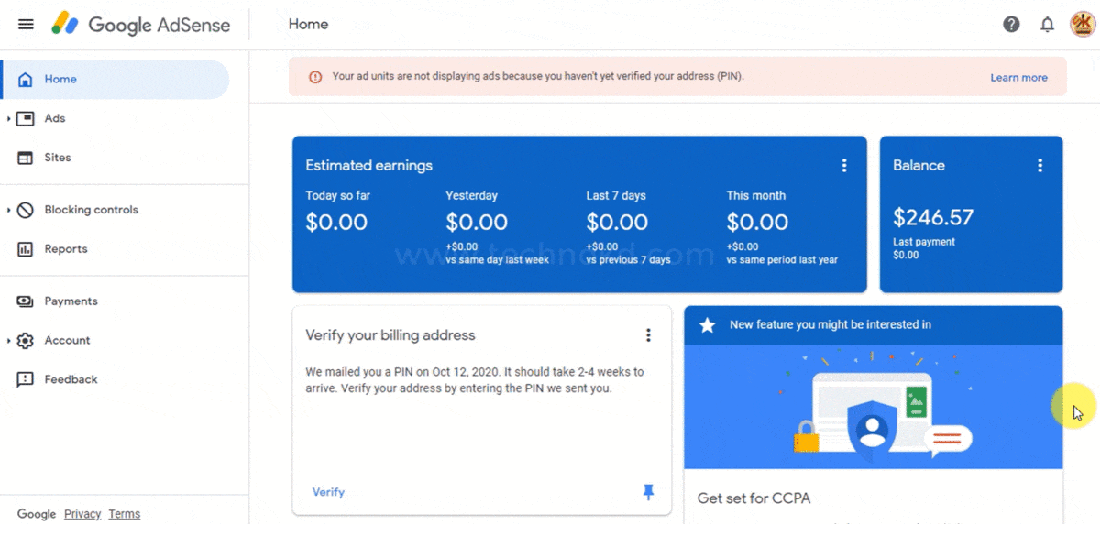Click the Last 7 days earnings value

617,222
